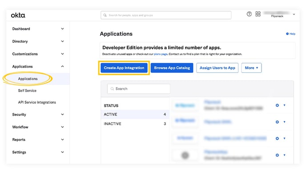Open the More dropdown button

pyautogui.click(x=251, y=68)
